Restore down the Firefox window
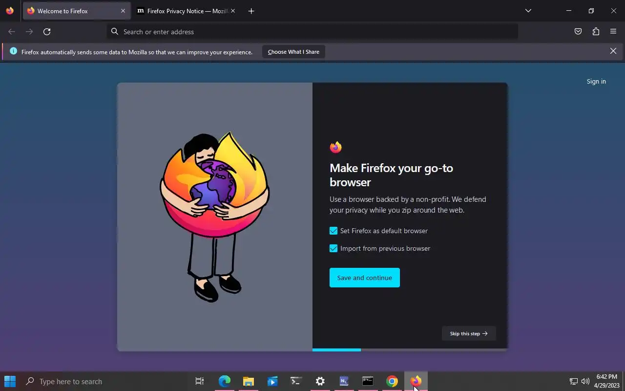The image size is (625, 391). tap(591, 11)
